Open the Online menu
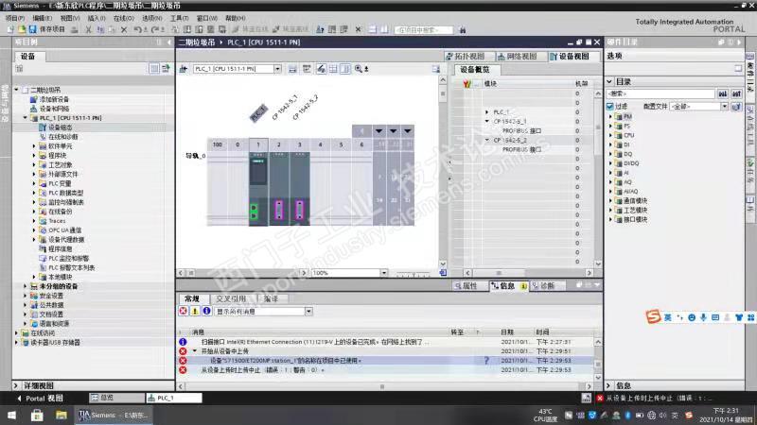 pos(124,18)
